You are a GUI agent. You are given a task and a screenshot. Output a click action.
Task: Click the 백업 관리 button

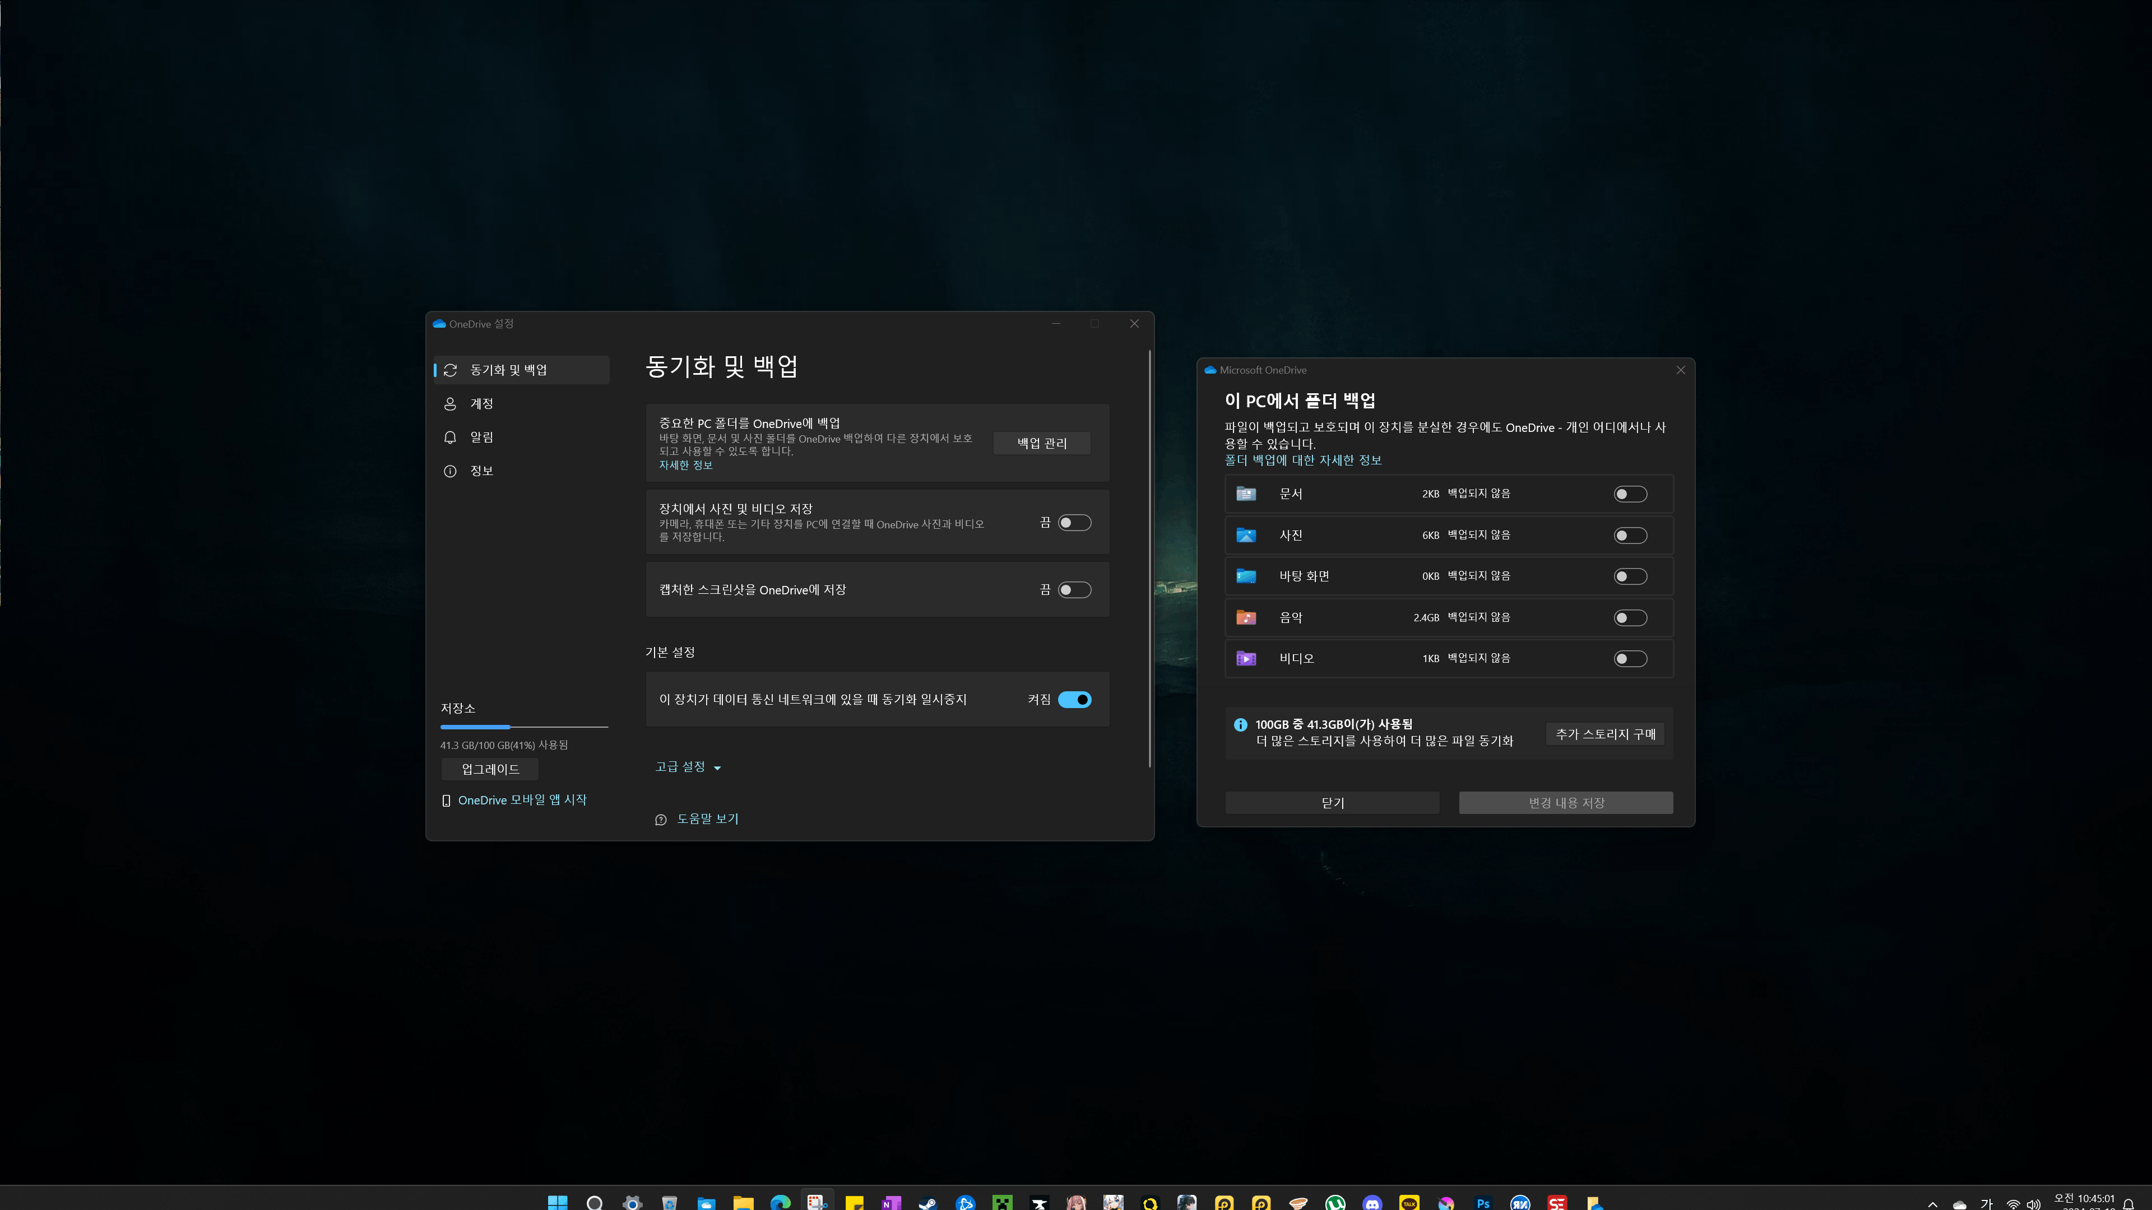pos(1042,444)
